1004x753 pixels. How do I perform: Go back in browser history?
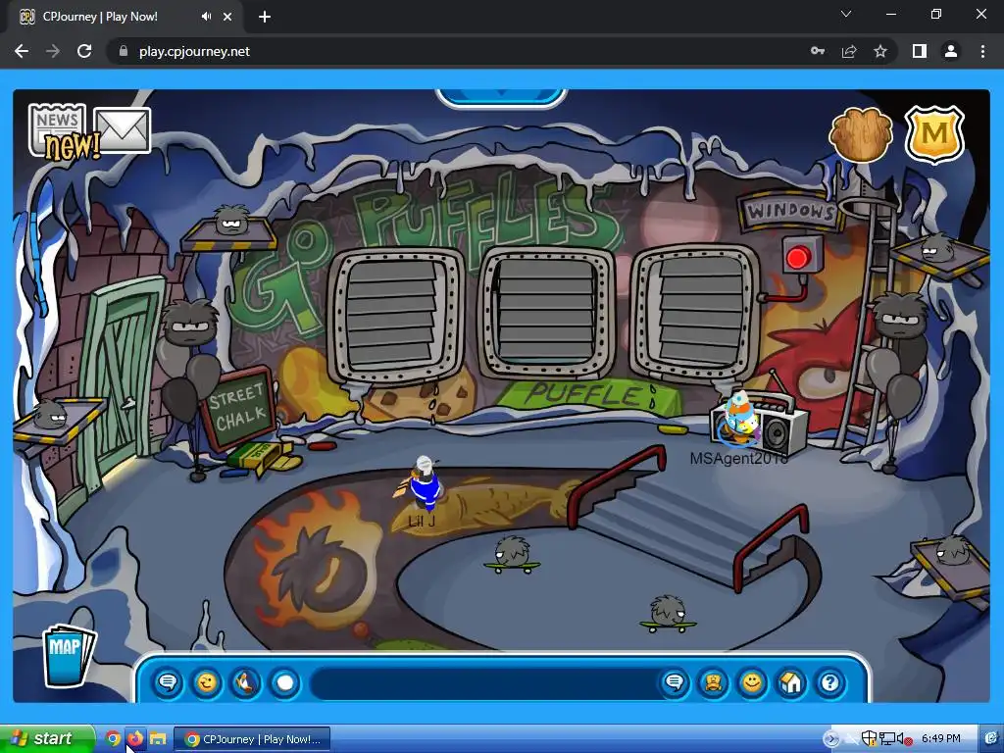[22, 51]
